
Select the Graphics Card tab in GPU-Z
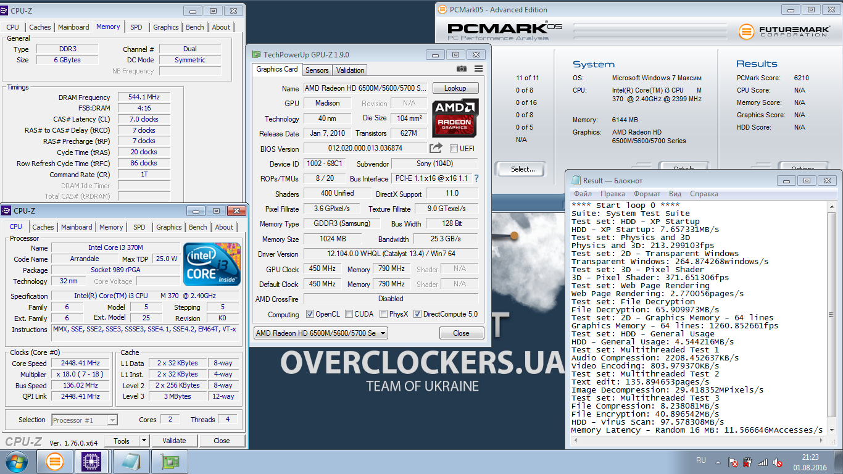277,69
